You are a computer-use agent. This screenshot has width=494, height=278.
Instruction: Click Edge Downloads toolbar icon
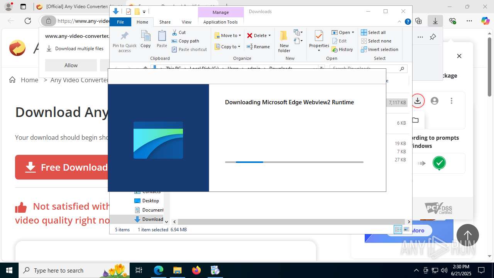click(435, 21)
